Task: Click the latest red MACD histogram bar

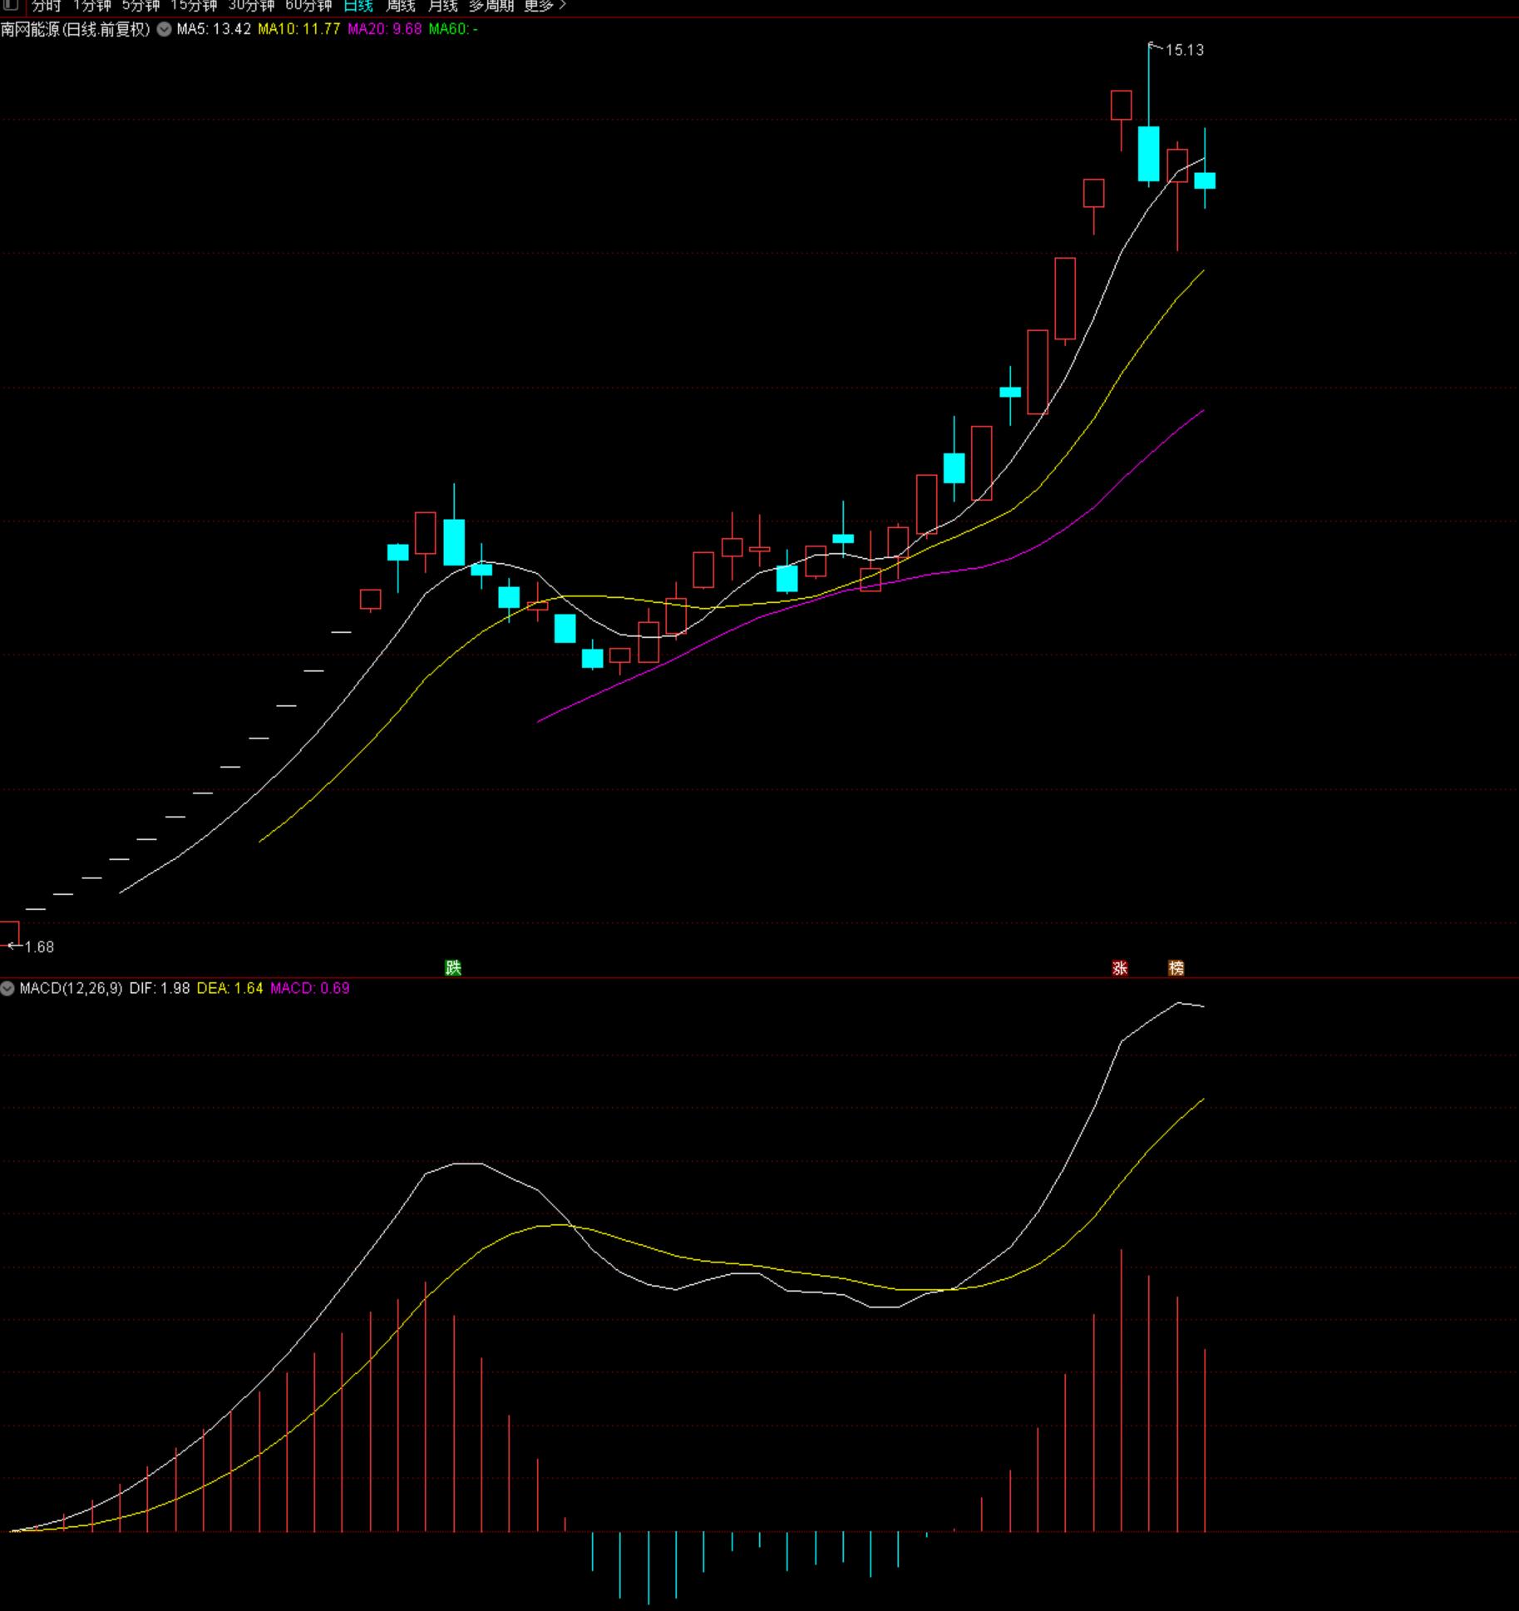Action: coord(1205,1440)
